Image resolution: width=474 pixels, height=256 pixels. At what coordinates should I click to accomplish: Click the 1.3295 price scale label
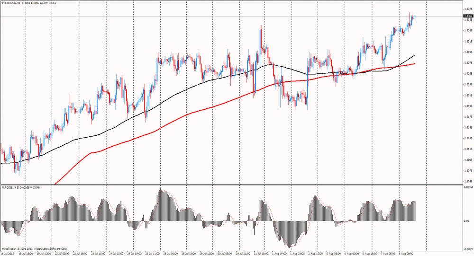(468, 52)
